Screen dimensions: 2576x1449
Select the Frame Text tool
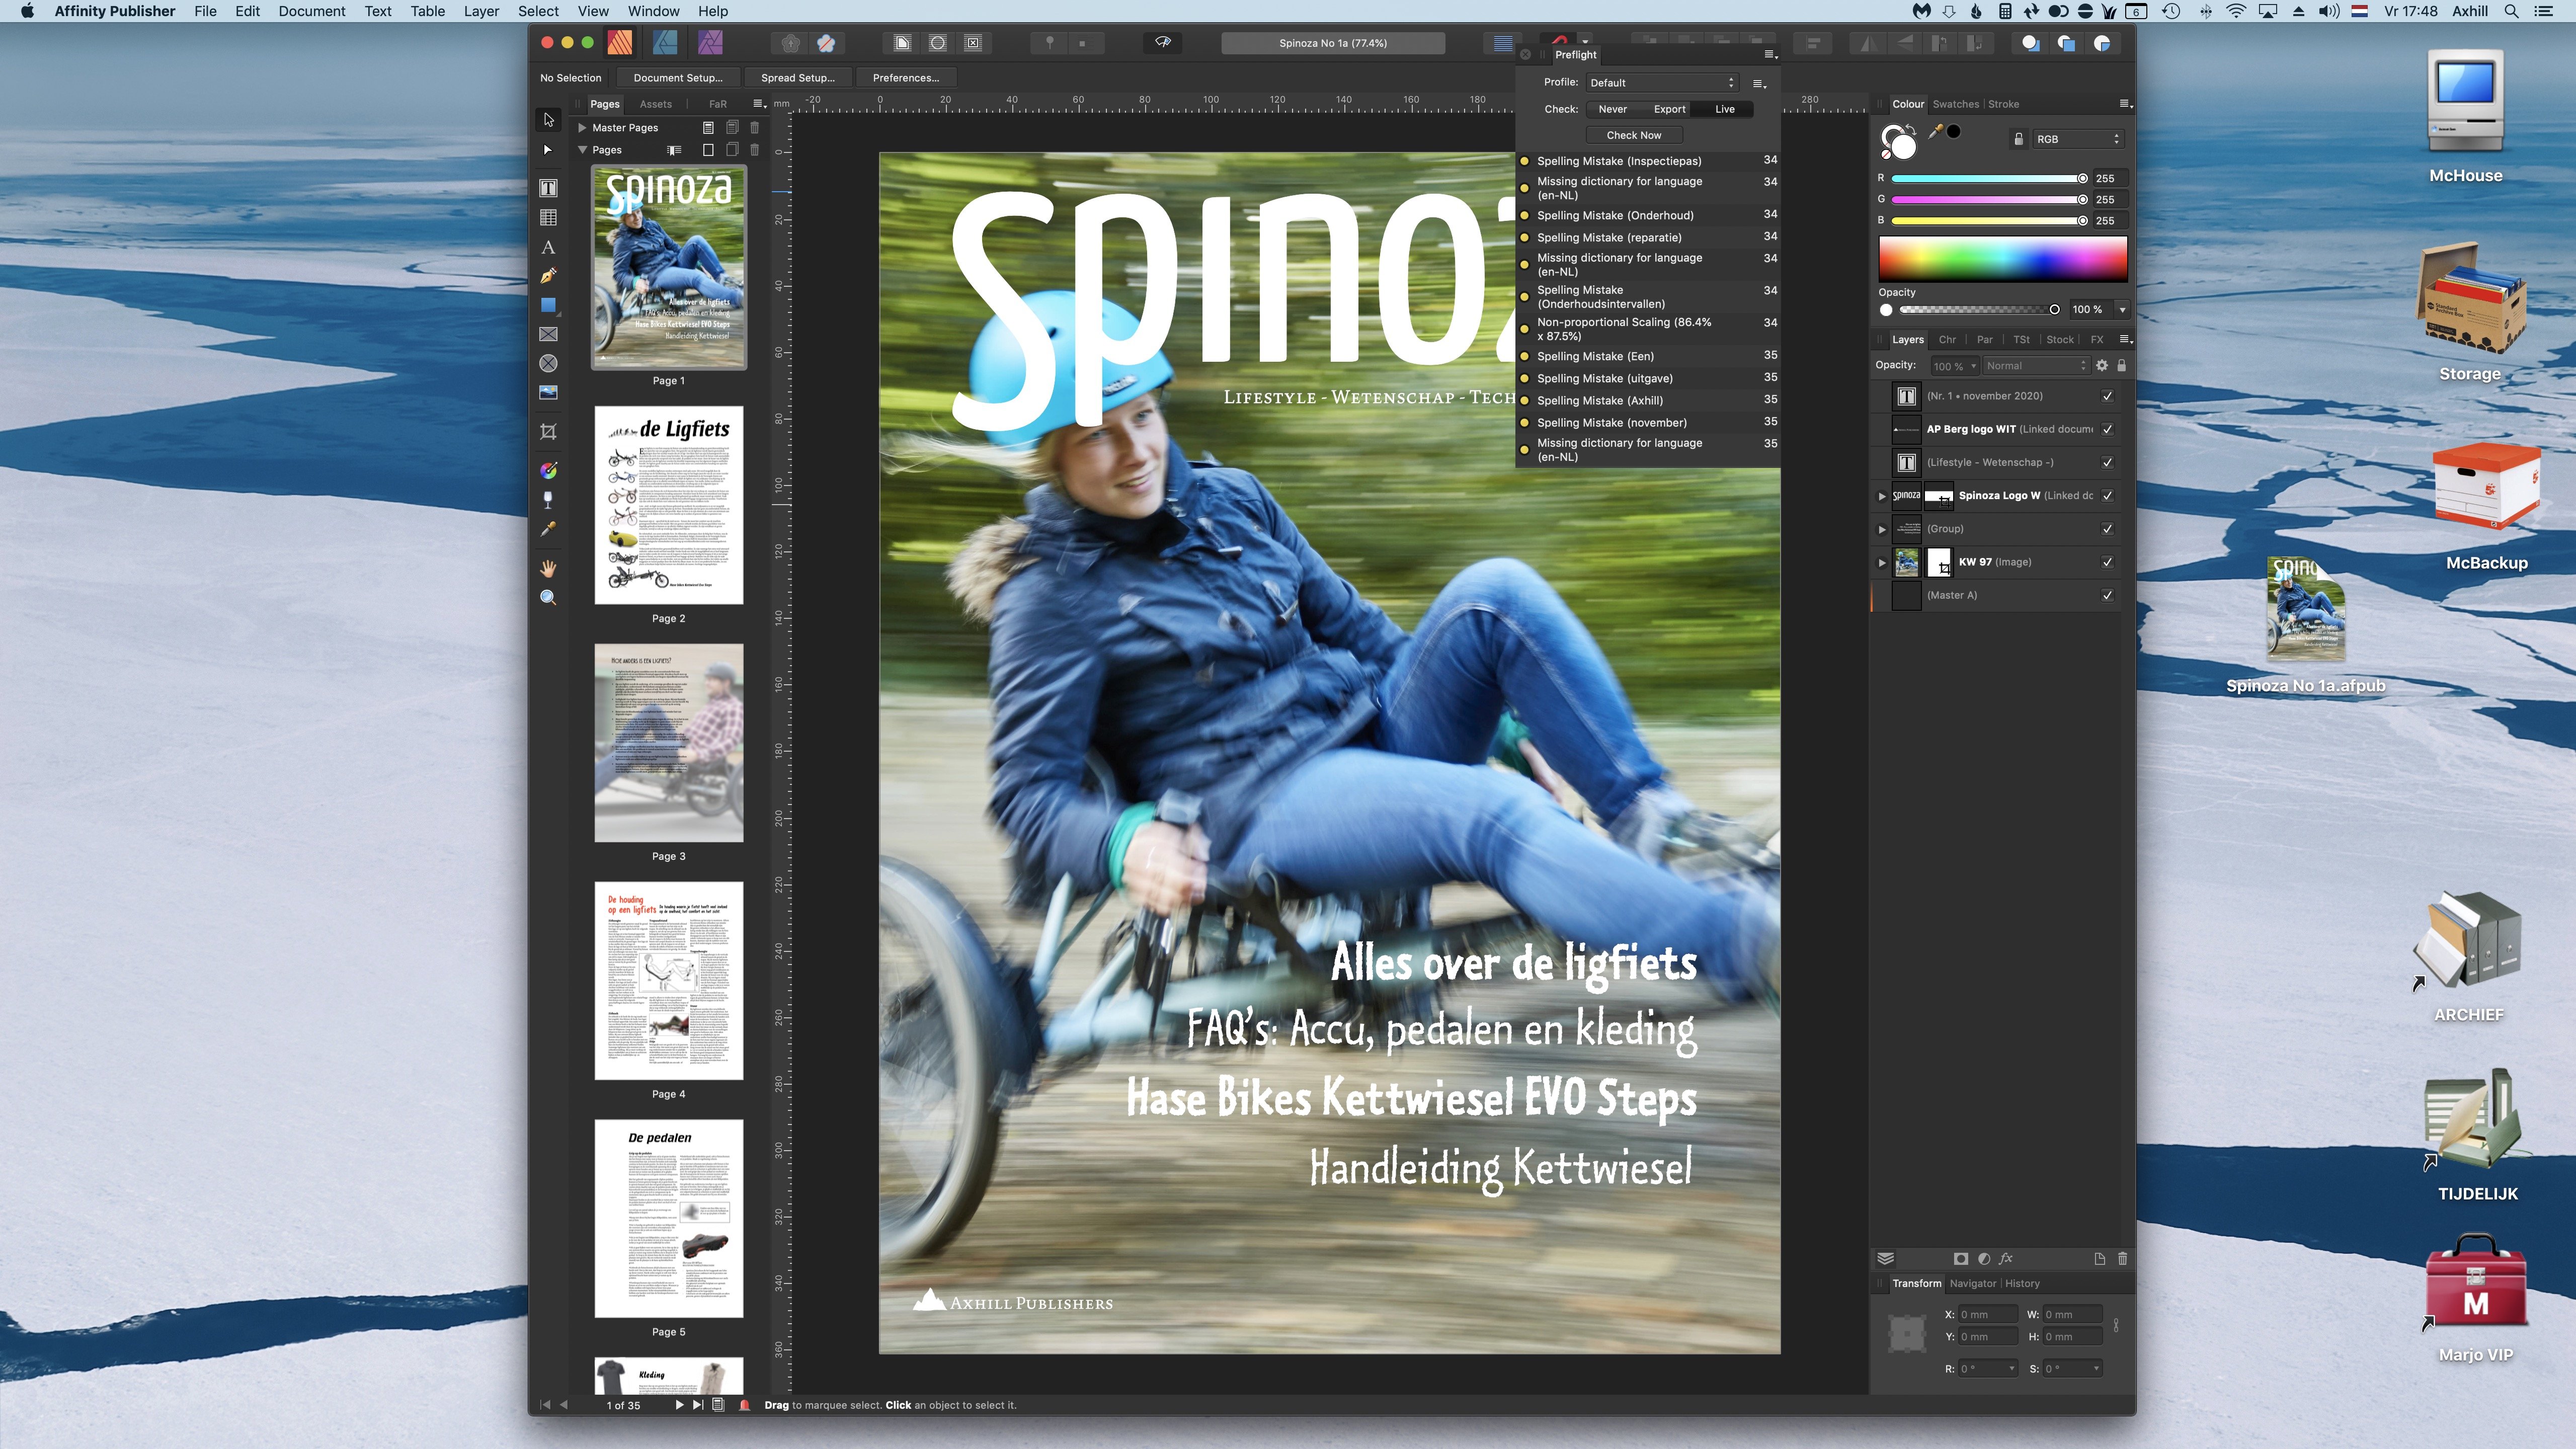(548, 188)
